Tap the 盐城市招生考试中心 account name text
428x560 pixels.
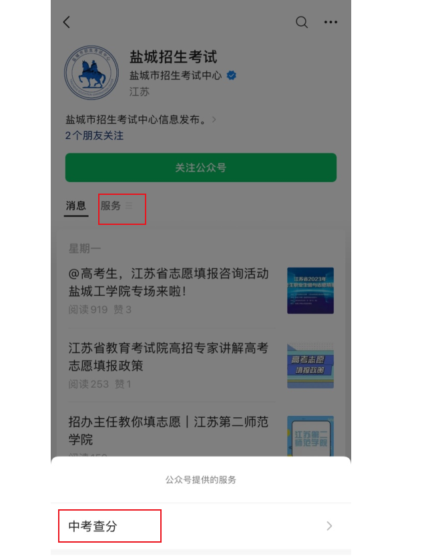pyautogui.click(x=176, y=75)
